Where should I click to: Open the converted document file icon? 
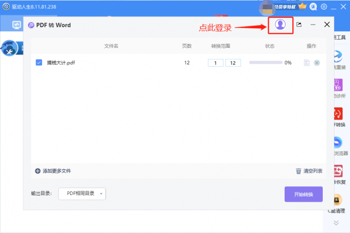[x=307, y=63]
